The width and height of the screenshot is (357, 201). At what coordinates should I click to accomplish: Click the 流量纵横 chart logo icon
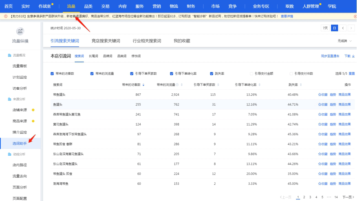20,31
